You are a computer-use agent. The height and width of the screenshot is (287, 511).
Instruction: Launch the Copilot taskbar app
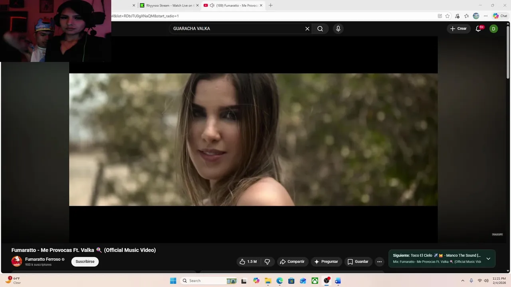[x=256, y=281]
